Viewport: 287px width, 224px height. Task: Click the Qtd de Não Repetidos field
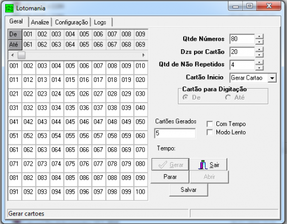coord(242,65)
